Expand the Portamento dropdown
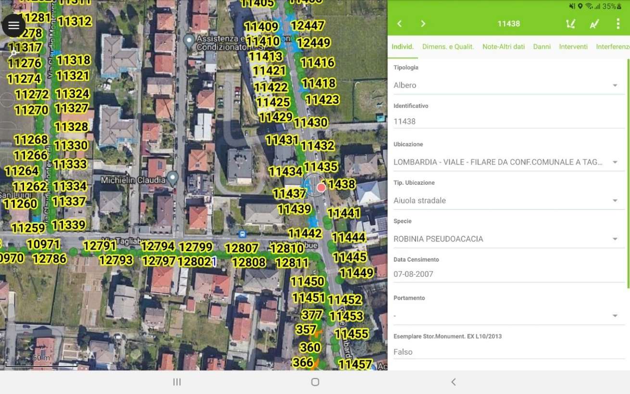This screenshot has width=630, height=394. point(615,316)
